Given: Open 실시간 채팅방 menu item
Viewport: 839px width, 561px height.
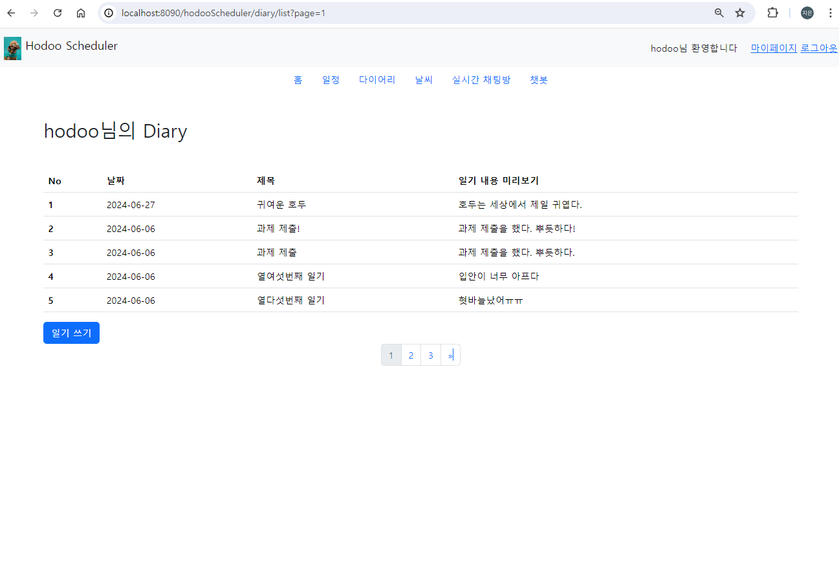Looking at the screenshot, I should point(481,79).
